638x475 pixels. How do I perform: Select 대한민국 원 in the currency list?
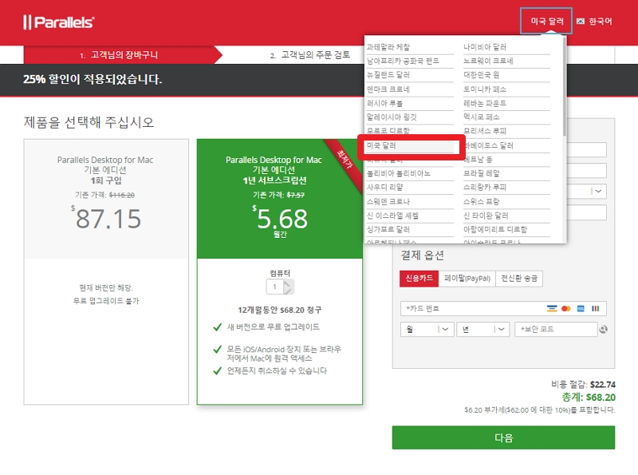coord(506,75)
